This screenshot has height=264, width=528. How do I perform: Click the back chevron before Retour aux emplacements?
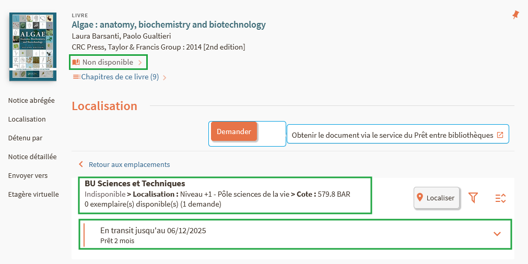81,164
